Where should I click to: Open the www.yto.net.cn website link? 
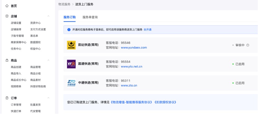pyautogui.click(x=131, y=67)
